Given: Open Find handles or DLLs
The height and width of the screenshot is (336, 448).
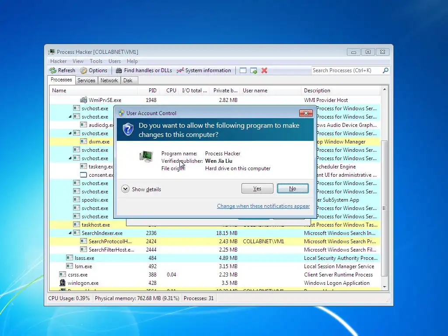Looking at the screenshot, I should (x=143, y=70).
